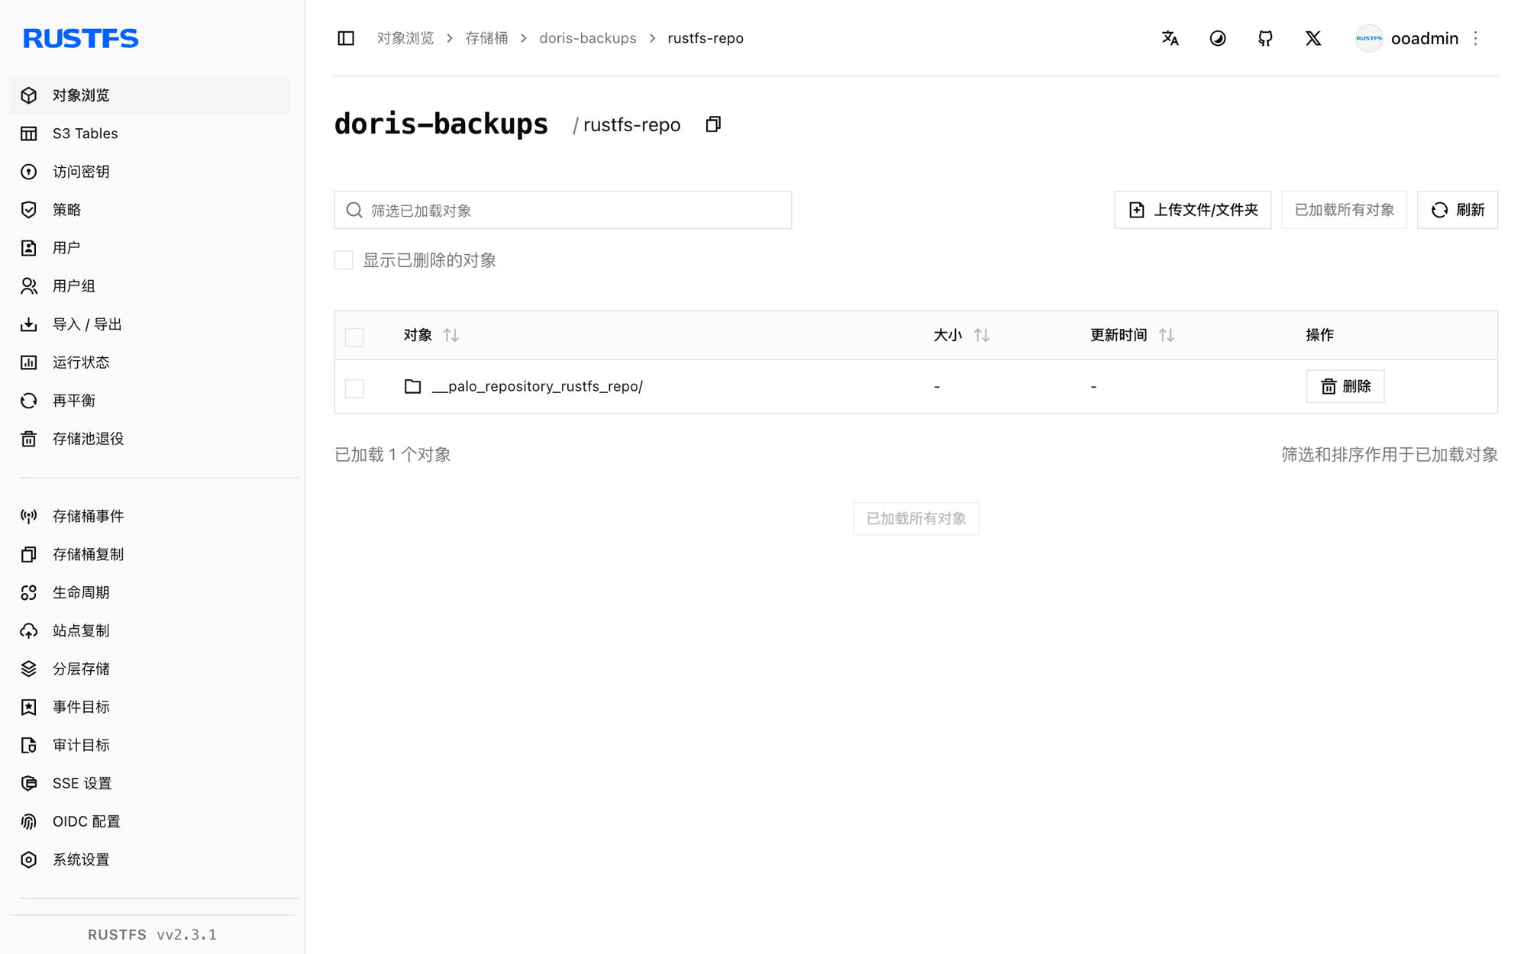This screenshot has width=1527, height=954.
Task: Click 上传文件/文件夹 upload button
Action: 1193,210
